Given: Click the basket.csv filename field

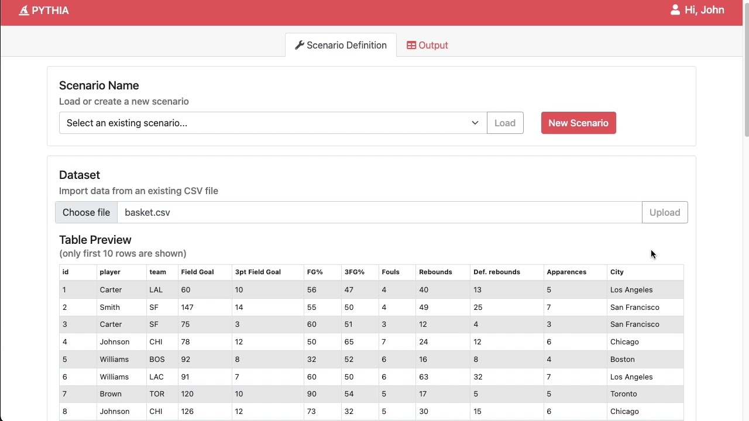Looking at the screenshot, I should coord(379,212).
